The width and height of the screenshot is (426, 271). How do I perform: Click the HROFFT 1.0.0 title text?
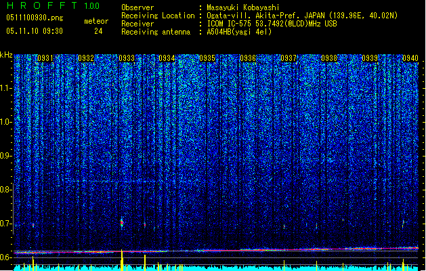53,5
